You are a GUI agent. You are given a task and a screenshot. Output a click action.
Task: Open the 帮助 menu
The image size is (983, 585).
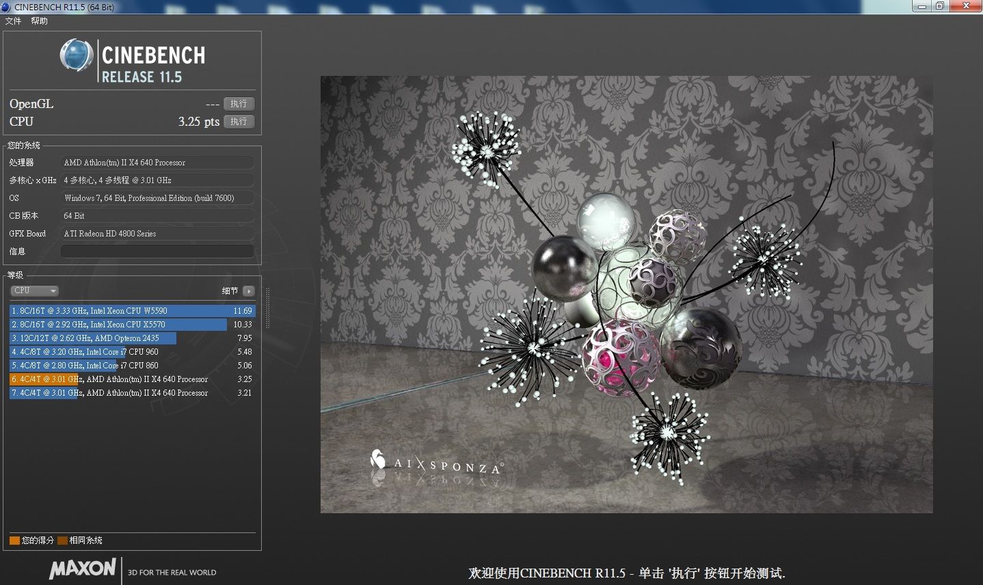tap(39, 21)
